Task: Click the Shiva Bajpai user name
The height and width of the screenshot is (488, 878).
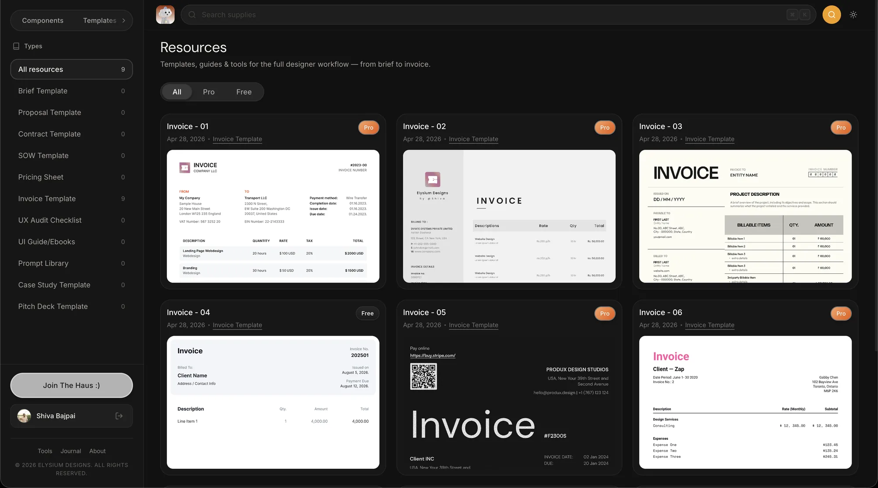Action: pos(56,416)
